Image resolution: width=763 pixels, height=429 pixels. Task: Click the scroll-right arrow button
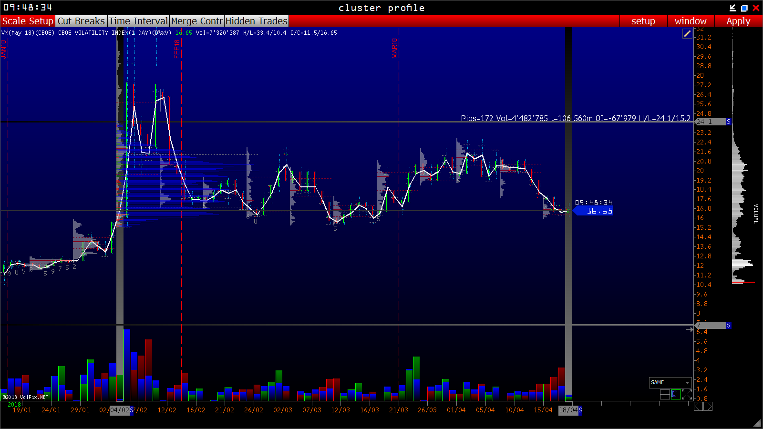708,406
